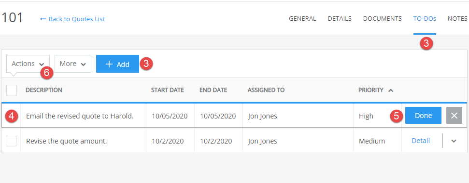Screen dimensions: 469x183
Task: Switch to the GENERAL tab
Action: (x=302, y=18)
